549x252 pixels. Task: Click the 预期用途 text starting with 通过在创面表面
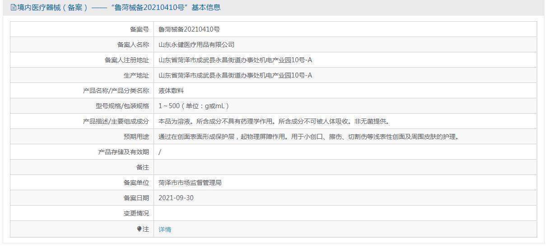coord(309,137)
